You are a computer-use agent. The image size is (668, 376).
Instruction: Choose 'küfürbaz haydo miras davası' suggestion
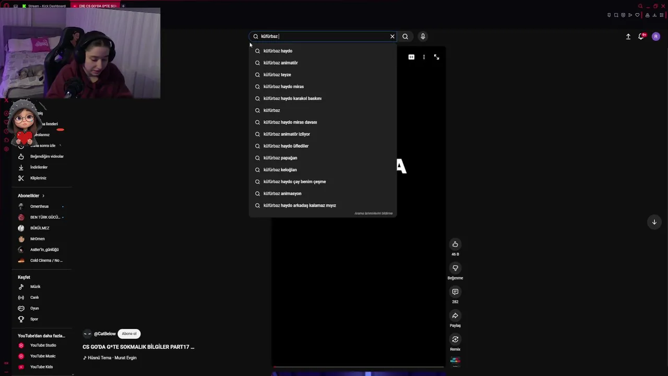click(323, 122)
